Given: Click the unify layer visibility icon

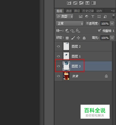Looking at the screenshot, I should click(72, 31).
